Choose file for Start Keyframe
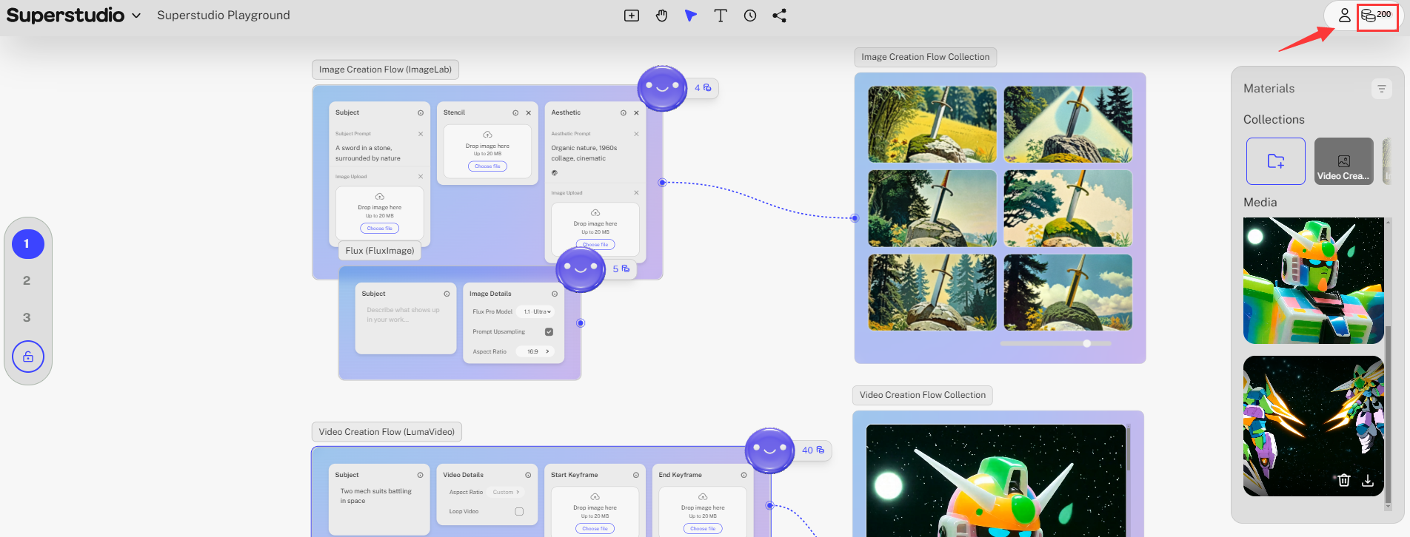The height and width of the screenshot is (537, 1410). [595, 529]
